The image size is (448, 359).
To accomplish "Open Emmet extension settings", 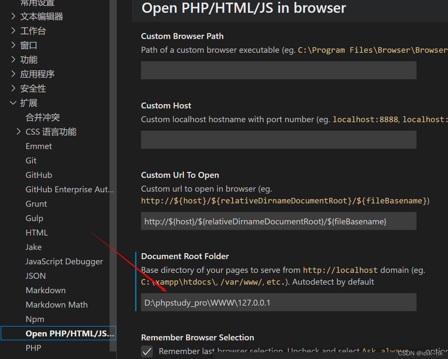I will [x=39, y=146].
